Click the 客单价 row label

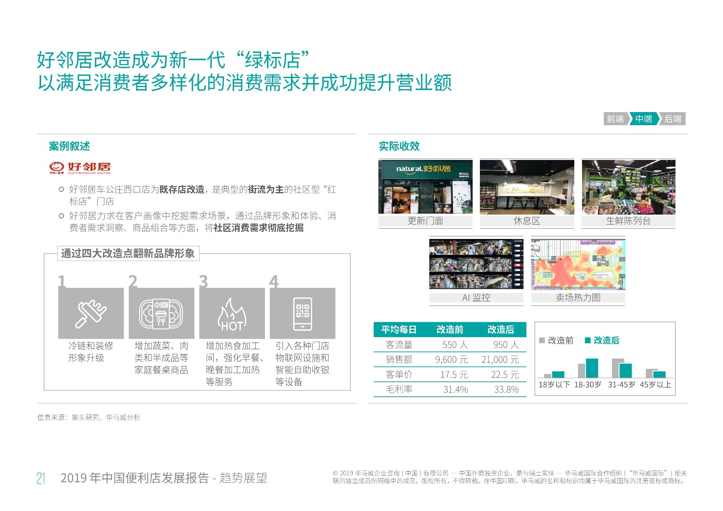tap(399, 375)
